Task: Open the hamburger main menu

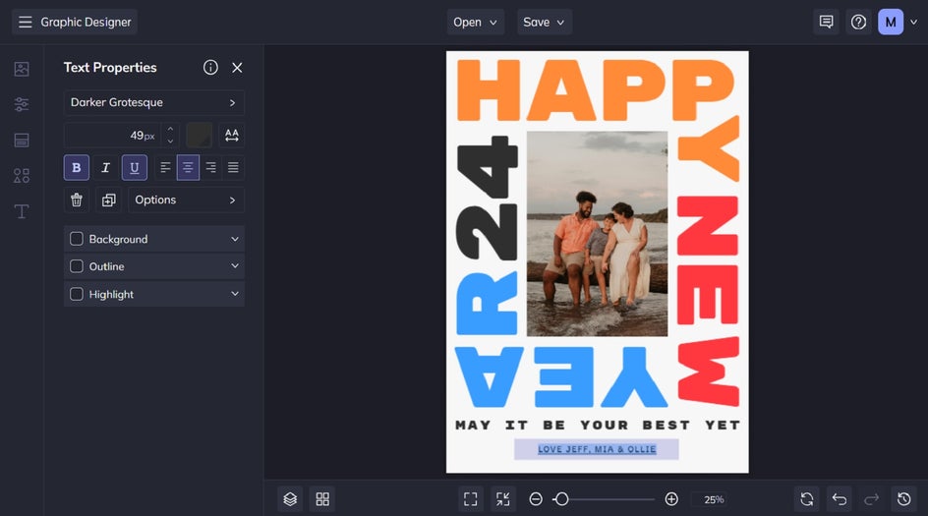Action: point(25,22)
